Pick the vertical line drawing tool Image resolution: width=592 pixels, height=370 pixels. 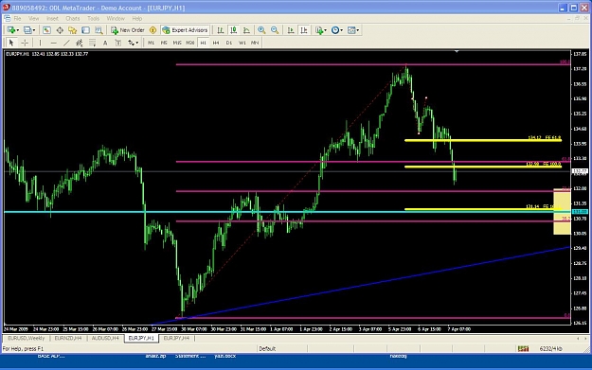tap(40, 43)
